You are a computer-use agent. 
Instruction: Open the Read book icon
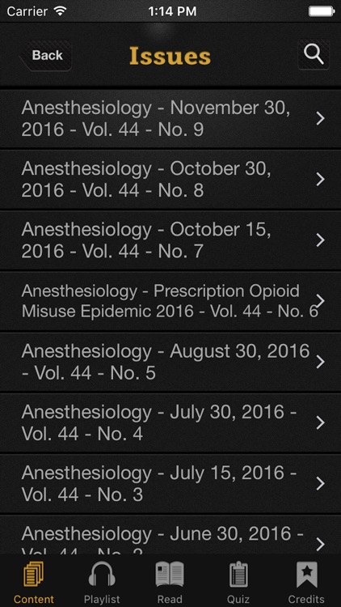tap(170, 575)
